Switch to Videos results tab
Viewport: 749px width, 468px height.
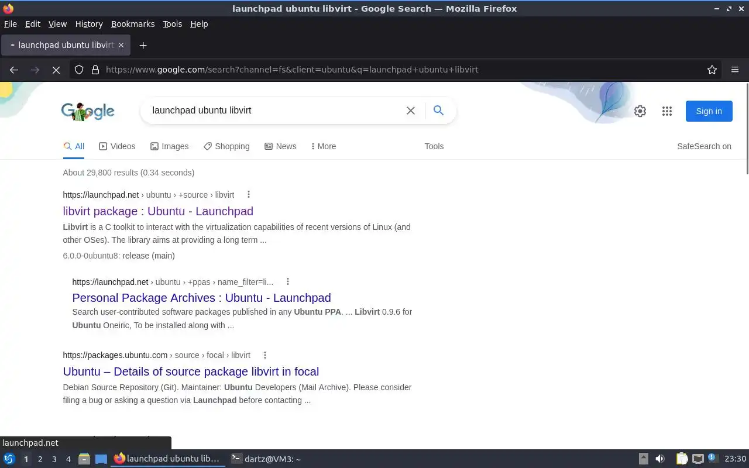[x=117, y=146]
